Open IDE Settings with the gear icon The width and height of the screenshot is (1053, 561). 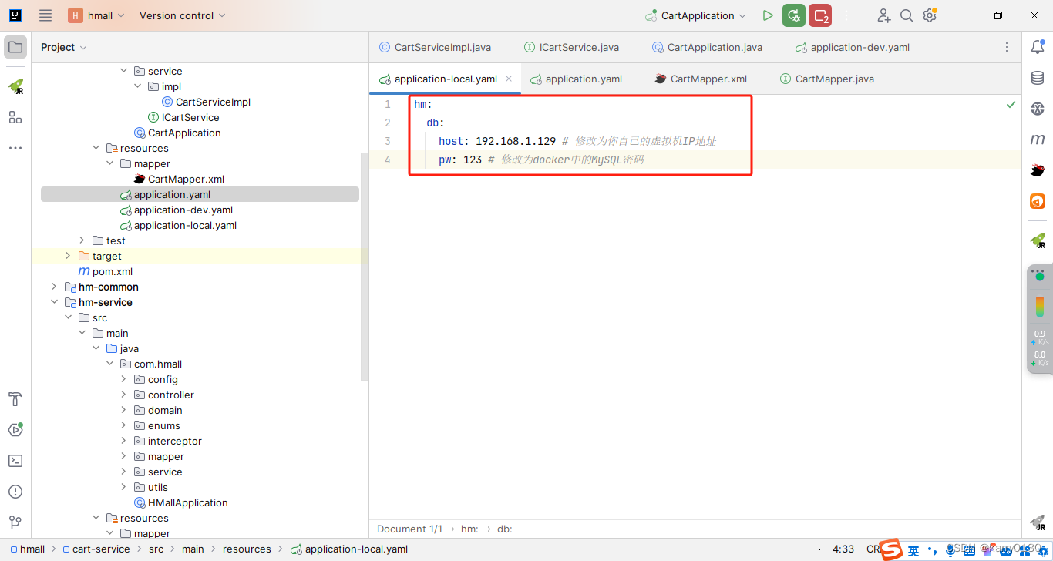pos(930,15)
